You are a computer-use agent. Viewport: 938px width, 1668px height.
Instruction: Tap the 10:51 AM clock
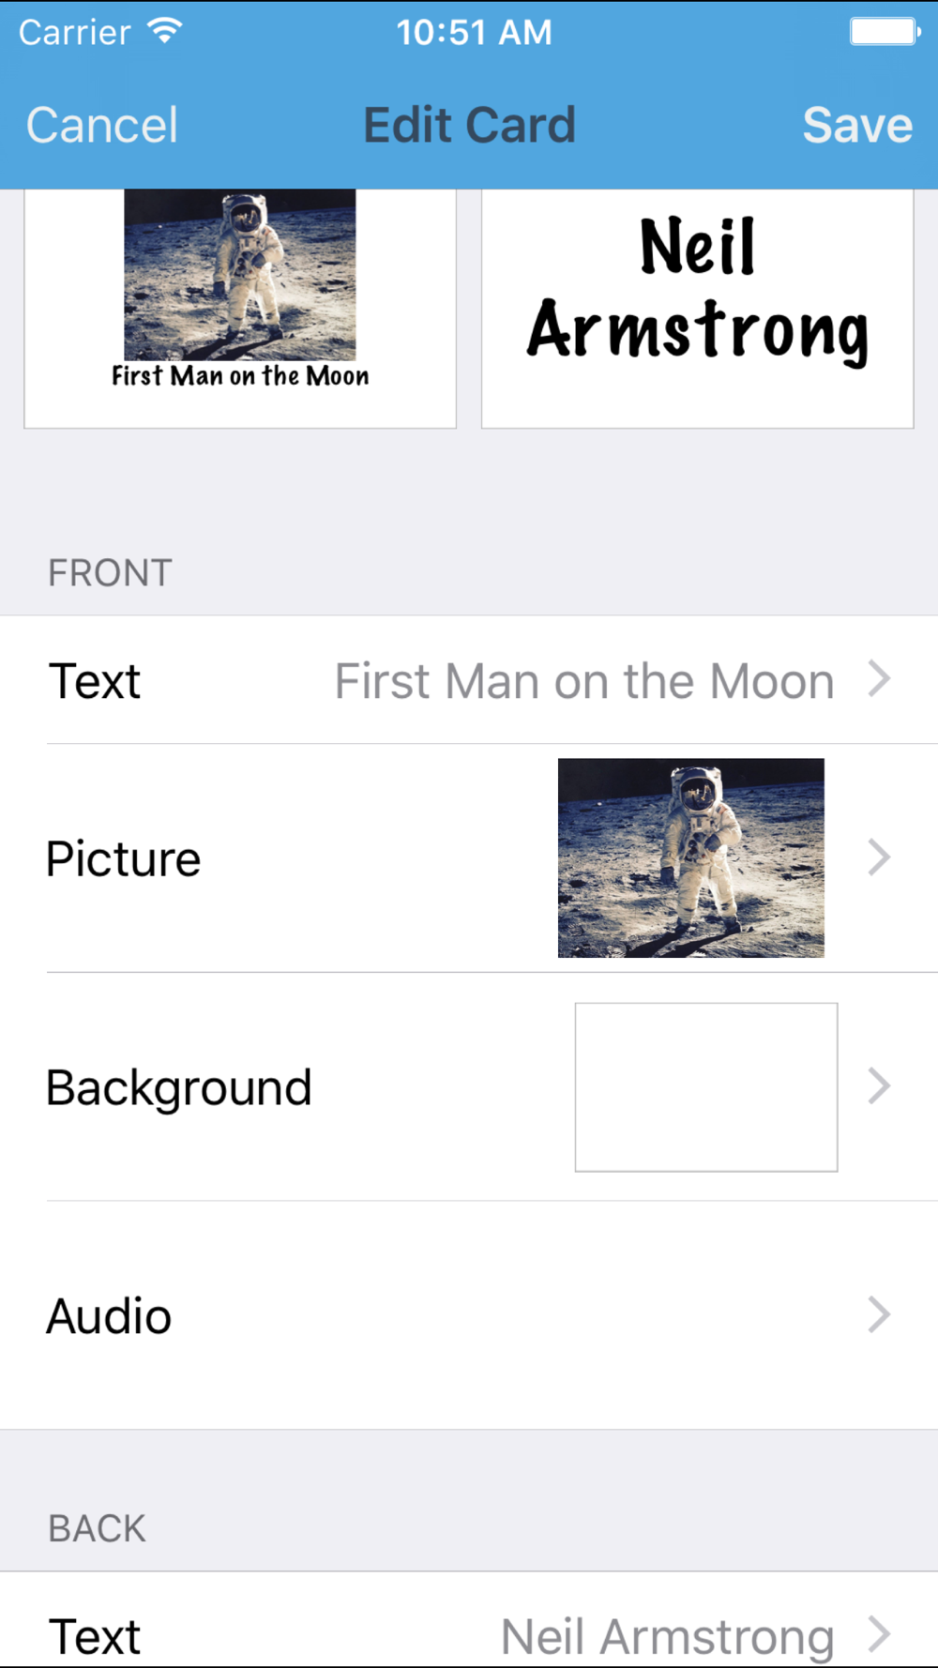coord(474,33)
